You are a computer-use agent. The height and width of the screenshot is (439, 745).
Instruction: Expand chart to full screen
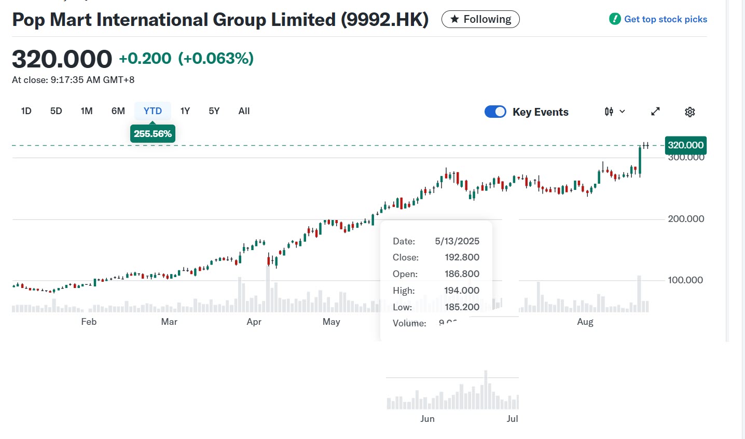click(x=655, y=112)
